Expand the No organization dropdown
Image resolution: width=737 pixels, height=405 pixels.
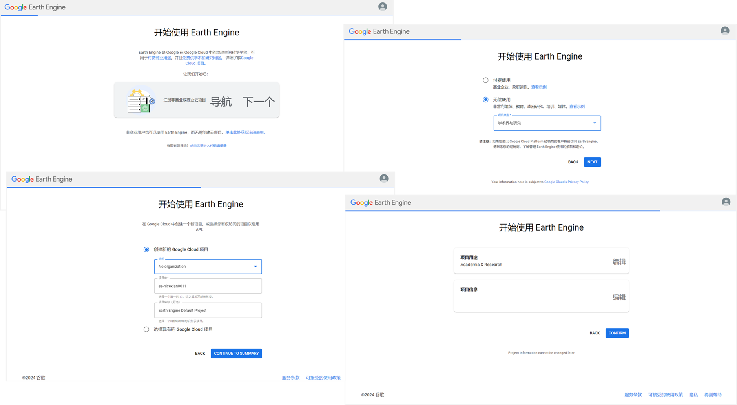(x=208, y=267)
